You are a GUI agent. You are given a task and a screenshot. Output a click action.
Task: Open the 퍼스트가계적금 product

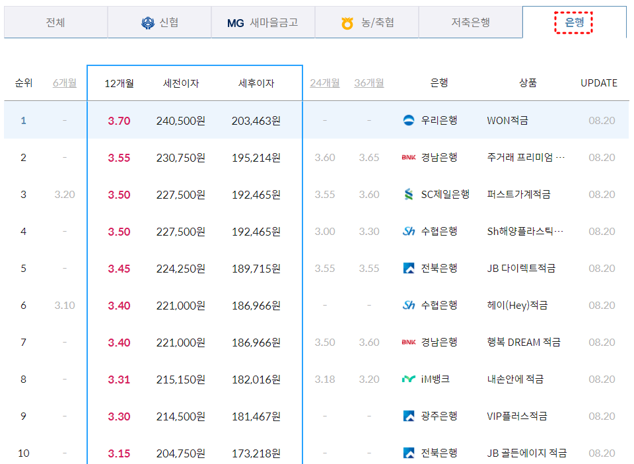coord(519,195)
